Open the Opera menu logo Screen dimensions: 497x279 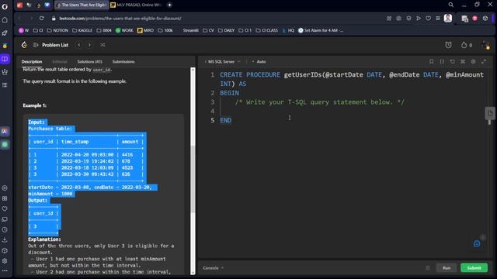pyautogui.click(x=5, y=6)
